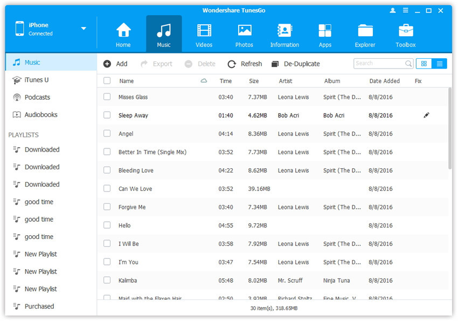Check the Kalimba song checkbox
Viewport: 458px width, 321px height.
point(107,281)
